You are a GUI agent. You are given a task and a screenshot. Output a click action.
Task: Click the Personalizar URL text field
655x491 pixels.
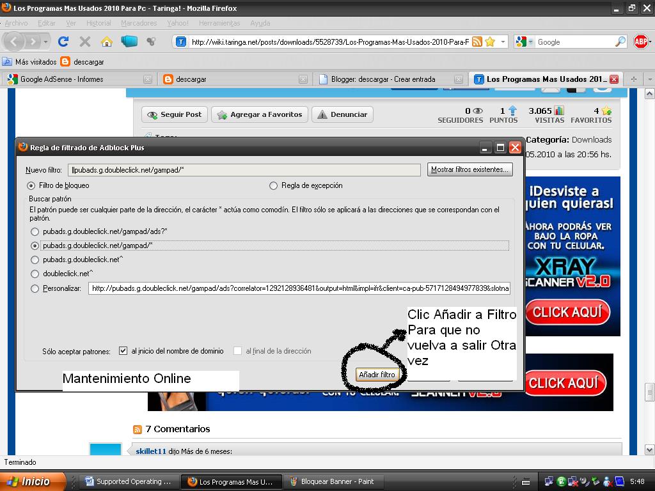299,288
